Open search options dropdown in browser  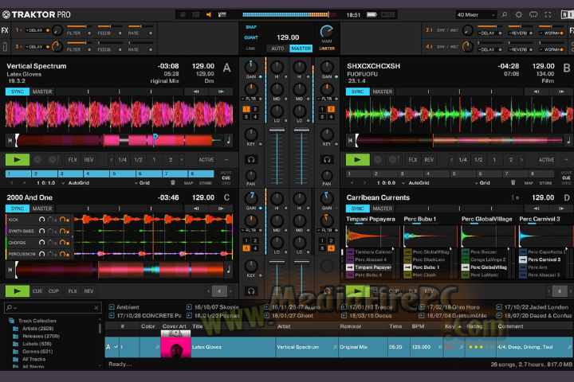pyautogui.click(x=12, y=307)
